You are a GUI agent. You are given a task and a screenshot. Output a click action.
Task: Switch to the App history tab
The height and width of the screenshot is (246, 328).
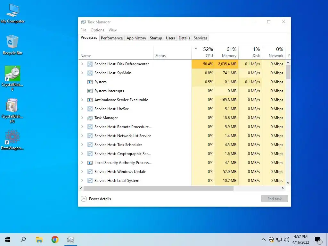[136, 38]
